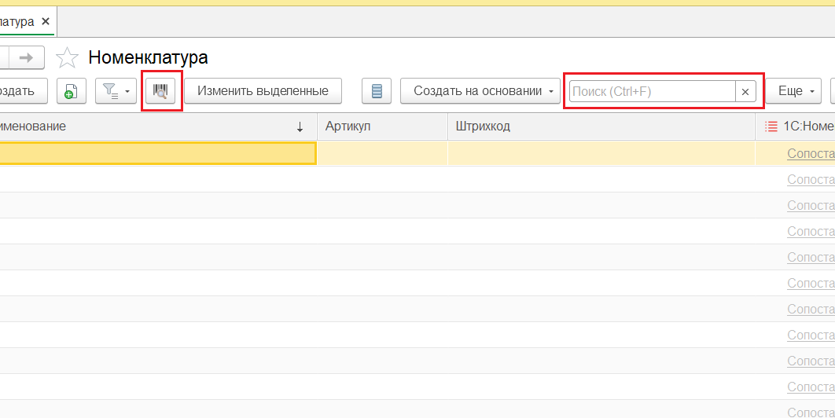Switch to the Номенклатура tab
This screenshot has width=835, height=418.
click(x=16, y=21)
